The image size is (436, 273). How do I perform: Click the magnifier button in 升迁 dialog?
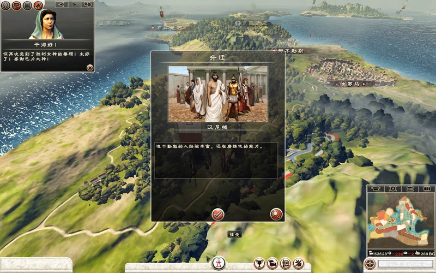coord(276,214)
